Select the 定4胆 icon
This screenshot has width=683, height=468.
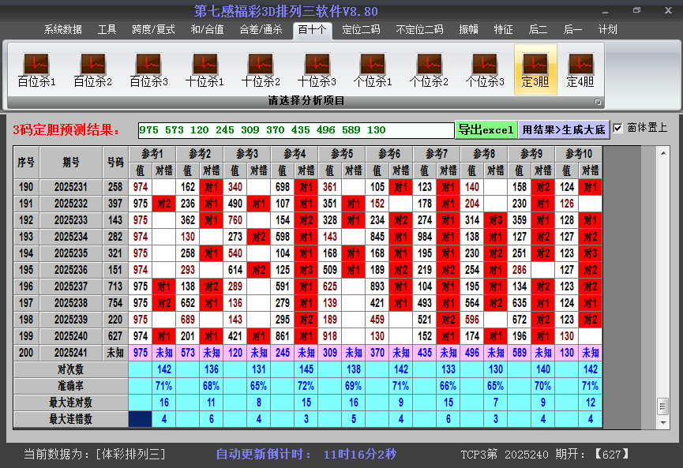click(580, 69)
